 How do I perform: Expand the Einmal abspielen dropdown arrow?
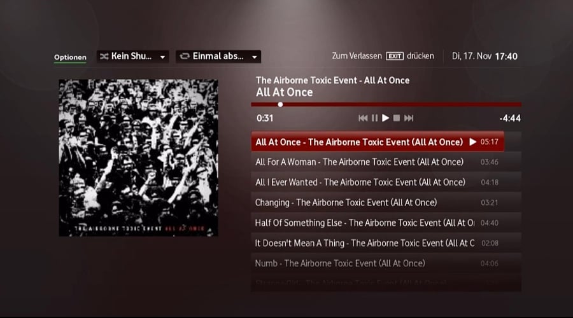pos(254,57)
